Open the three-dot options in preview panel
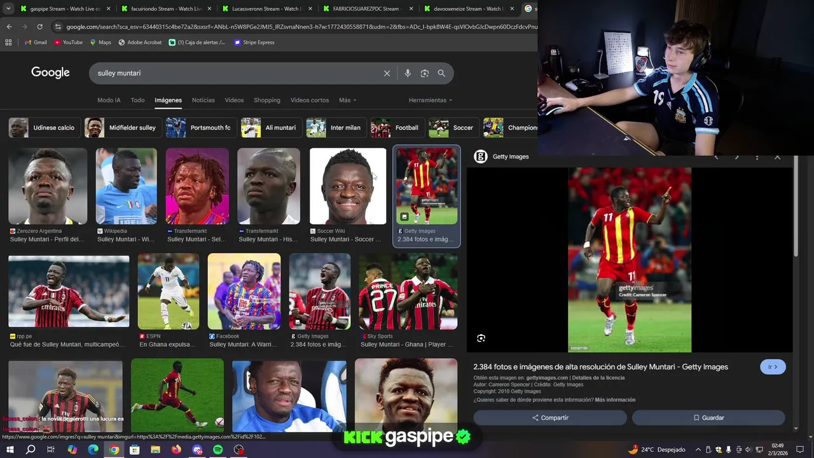 [x=757, y=156]
